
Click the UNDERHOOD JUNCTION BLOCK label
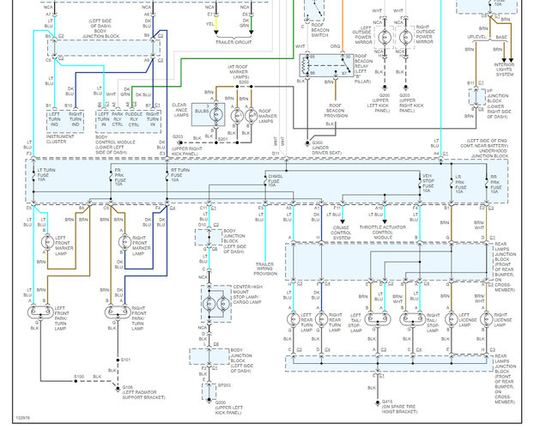coord(489,154)
